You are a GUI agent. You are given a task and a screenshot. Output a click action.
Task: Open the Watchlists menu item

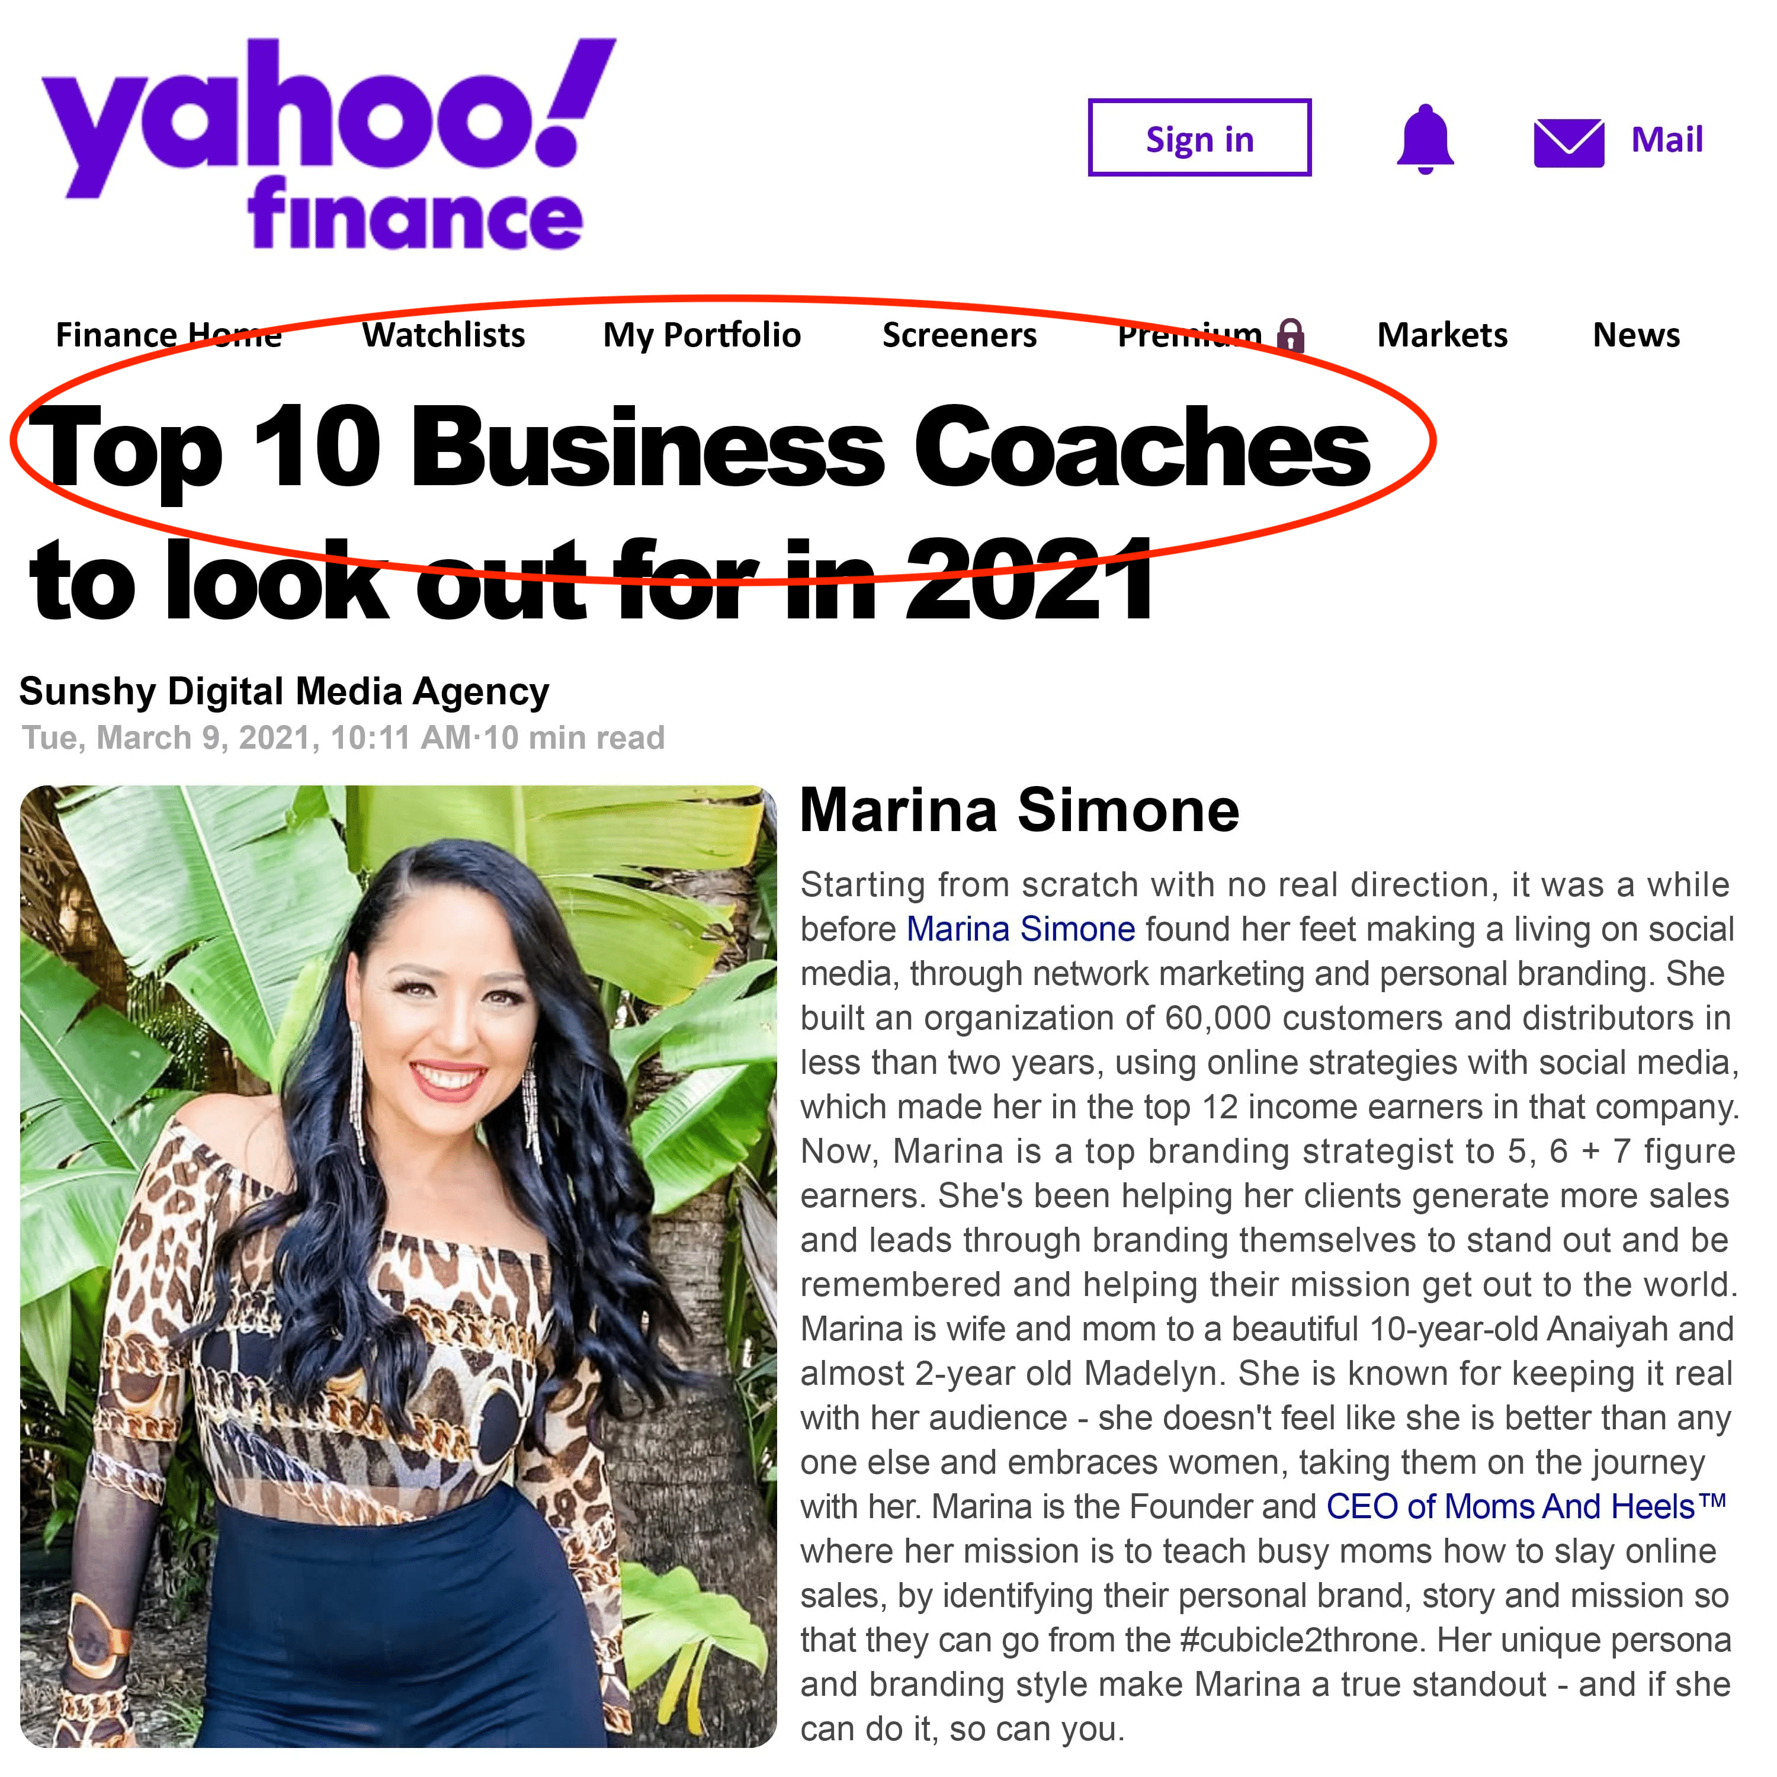pos(443,335)
